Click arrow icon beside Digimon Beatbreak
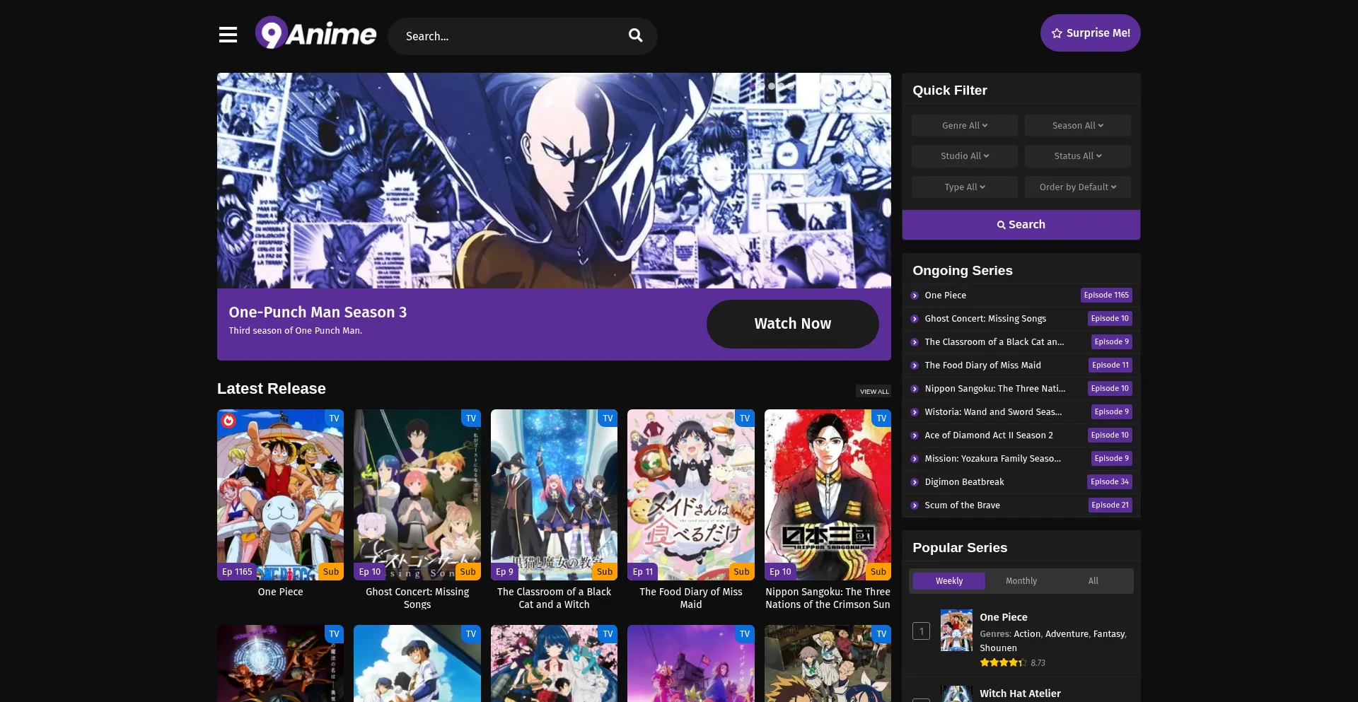This screenshot has width=1358, height=702. [x=915, y=482]
